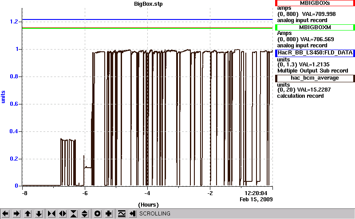Click the Feb 15, 2009 date label
The image size is (355, 219).
pyautogui.click(x=256, y=200)
